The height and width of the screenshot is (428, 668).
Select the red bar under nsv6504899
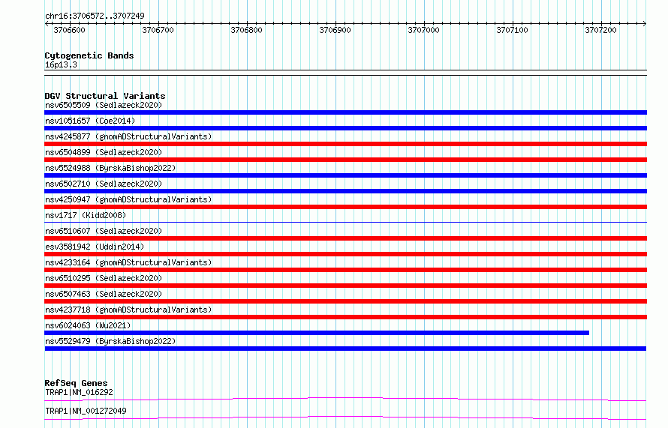(345, 160)
